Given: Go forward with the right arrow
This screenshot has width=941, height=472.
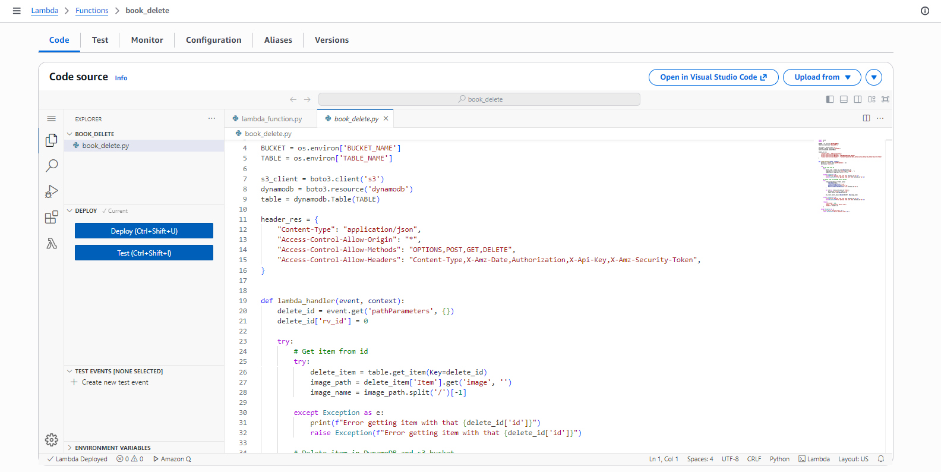Looking at the screenshot, I should click(307, 99).
